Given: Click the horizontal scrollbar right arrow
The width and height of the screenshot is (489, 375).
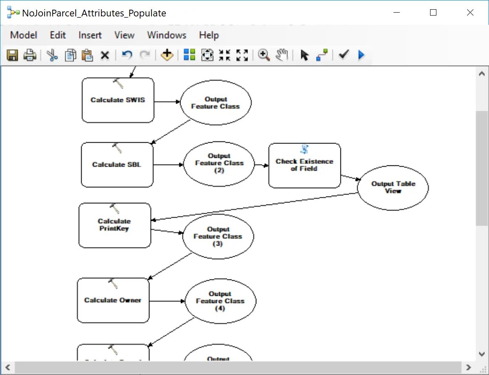Looking at the screenshot, I should [x=469, y=367].
